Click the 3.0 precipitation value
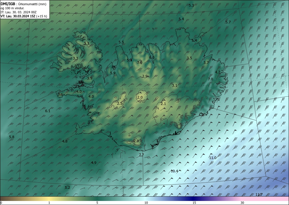The height and width of the screenshot is (205, 289). point(140,62)
